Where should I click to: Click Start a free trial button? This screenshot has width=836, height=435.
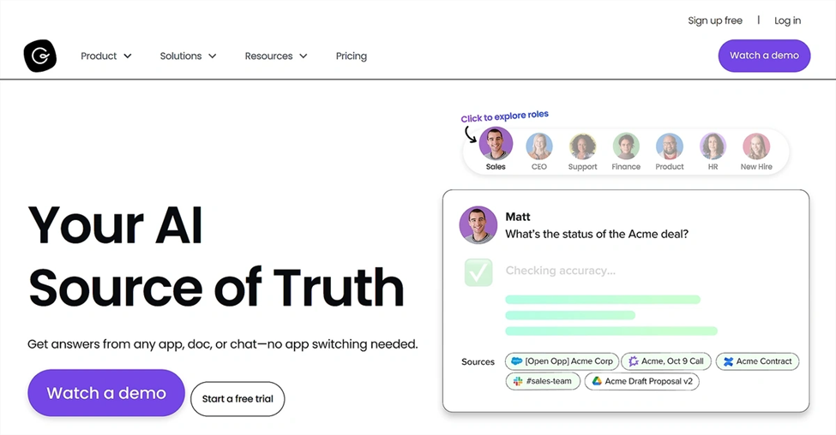(x=238, y=399)
